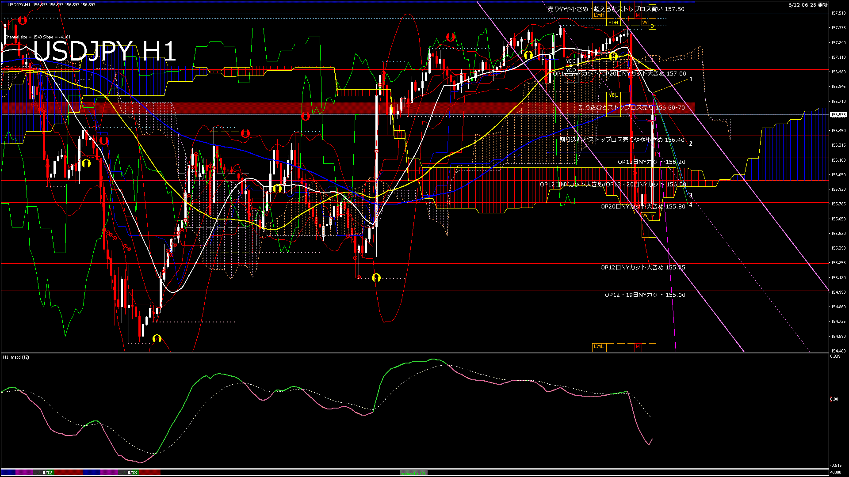Click the first blue session segment on timeline bar
849x477 pixels.
coord(8,473)
